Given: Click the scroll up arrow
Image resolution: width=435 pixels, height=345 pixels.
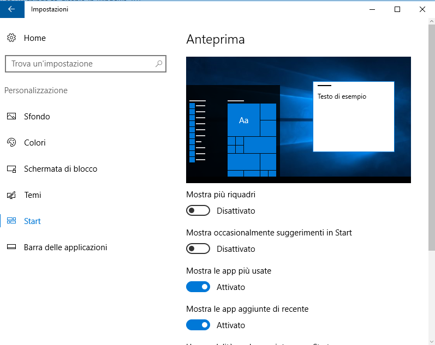Looking at the screenshot, I should coord(432,21).
